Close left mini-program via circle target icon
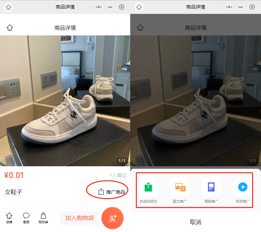 coord(122,7)
